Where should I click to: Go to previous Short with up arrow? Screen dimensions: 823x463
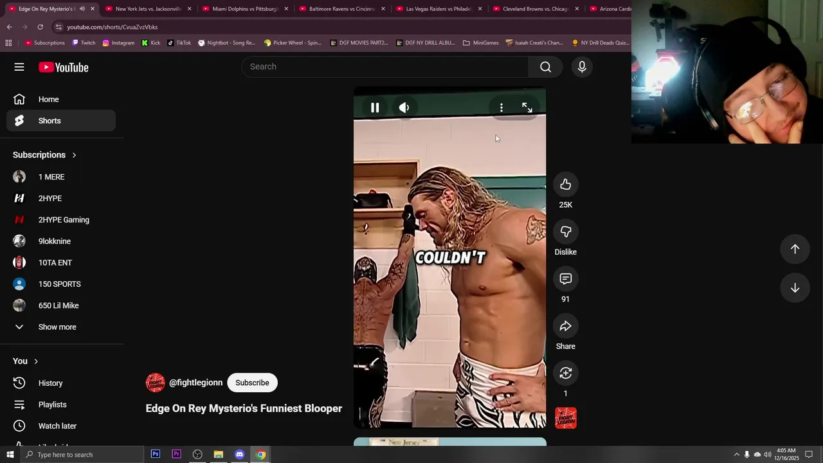(x=795, y=249)
